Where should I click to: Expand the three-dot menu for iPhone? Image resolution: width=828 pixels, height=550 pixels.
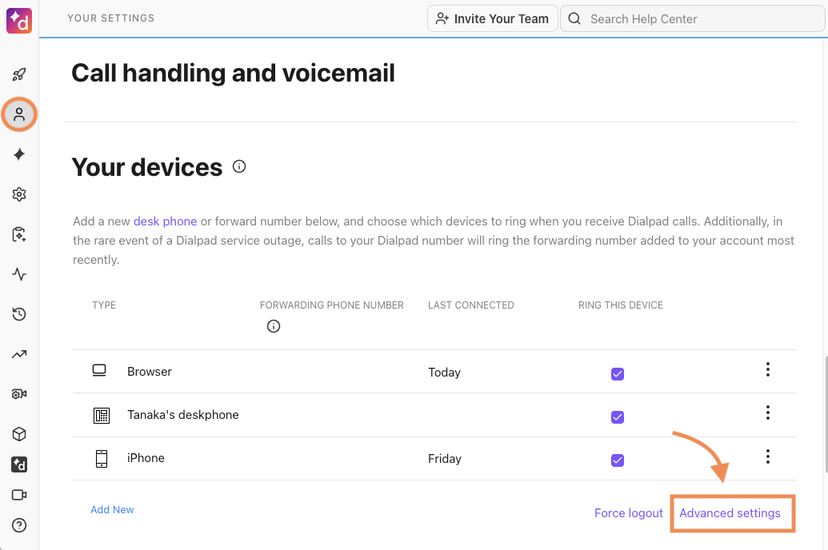tap(767, 456)
